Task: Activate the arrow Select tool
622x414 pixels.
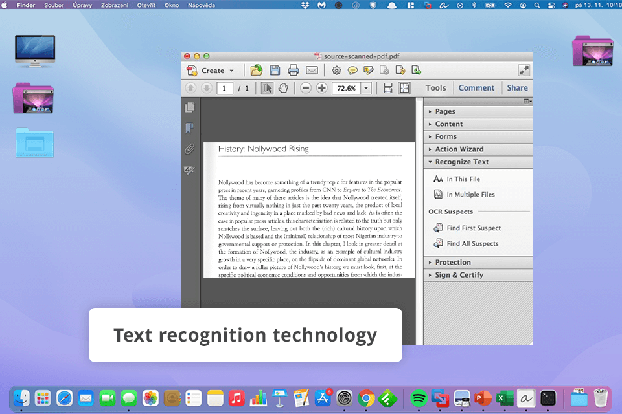Action: tap(267, 88)
